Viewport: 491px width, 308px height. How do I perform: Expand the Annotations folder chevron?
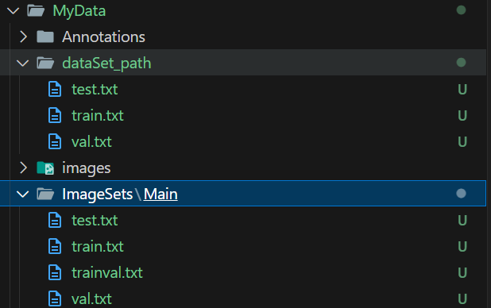(x=23, y=37)
